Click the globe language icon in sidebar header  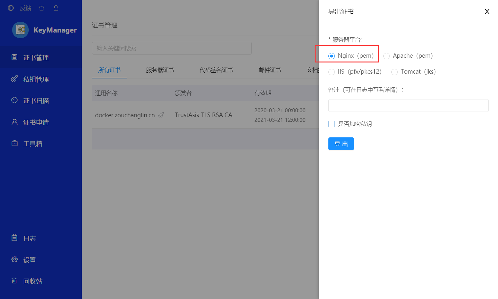(x=11, y=8)
